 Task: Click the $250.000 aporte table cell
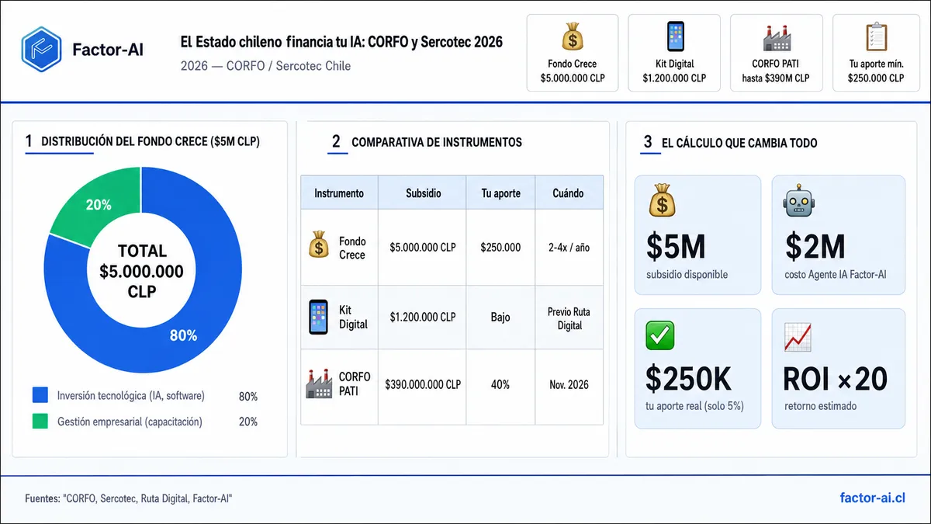coord(500,247)
